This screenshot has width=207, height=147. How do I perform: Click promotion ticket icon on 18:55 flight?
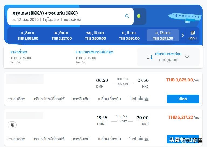coord(147,139)
